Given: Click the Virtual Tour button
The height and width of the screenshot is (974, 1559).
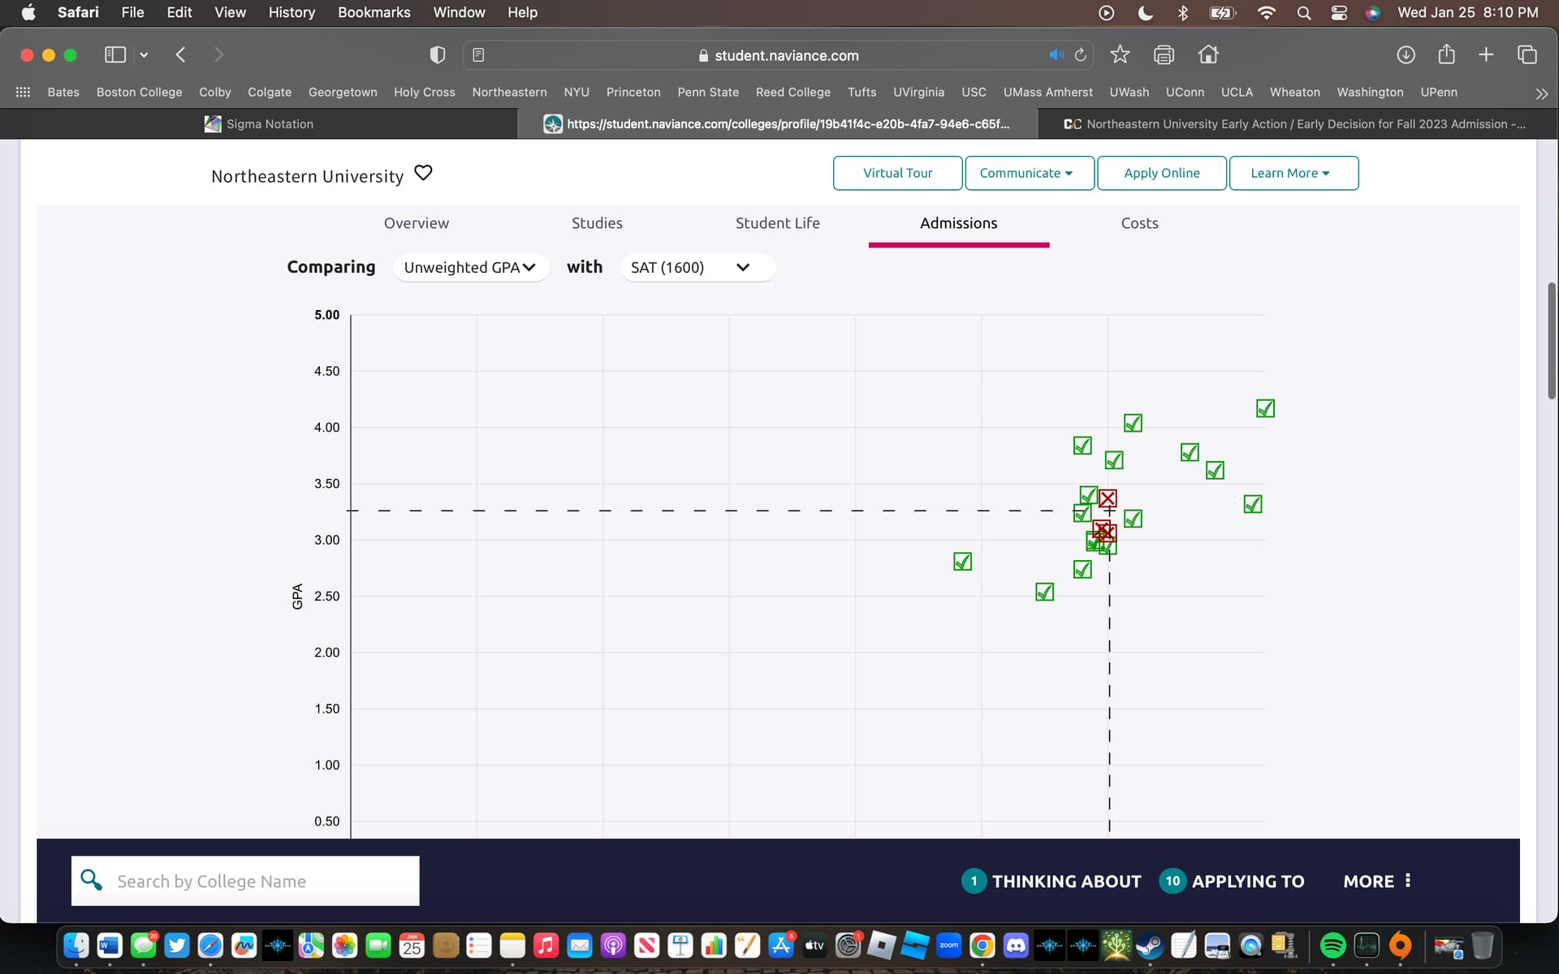Looking at the screenshot, I should point(897,173).
